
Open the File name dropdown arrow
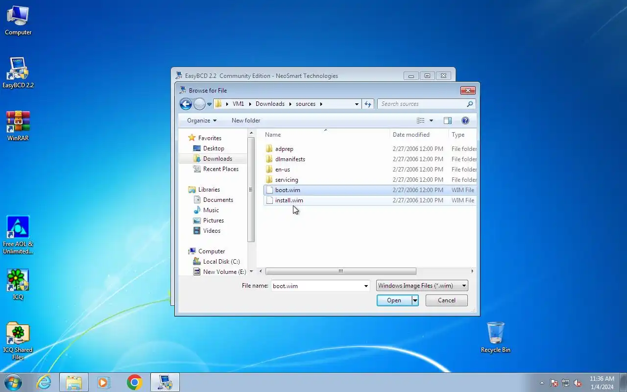tap(366, 286)
